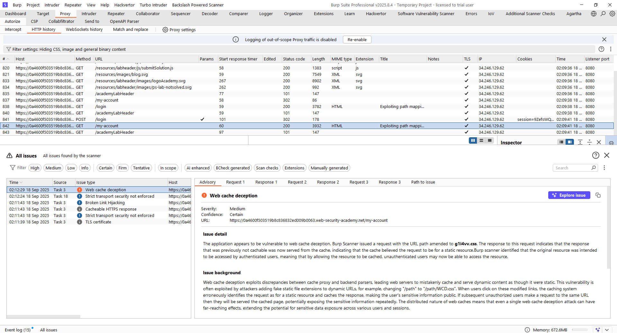Copy the issue using the copy icon
The height and width of the screenshot is (333, 617).
tap(598, 195)
